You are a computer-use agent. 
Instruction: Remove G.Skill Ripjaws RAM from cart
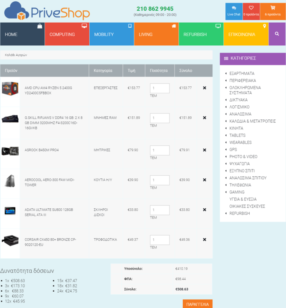click(204, 118)
